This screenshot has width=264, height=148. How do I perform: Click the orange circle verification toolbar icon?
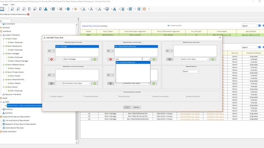click(144, 9)
